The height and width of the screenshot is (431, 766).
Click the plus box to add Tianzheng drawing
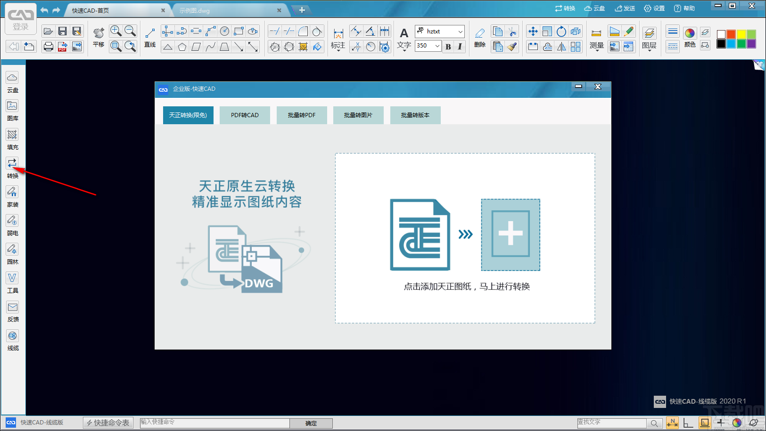511,234
